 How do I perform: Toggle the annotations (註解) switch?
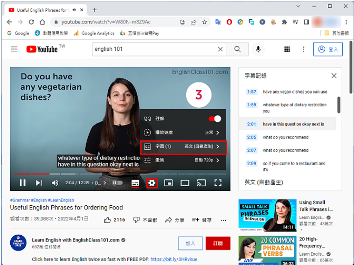tap(215, 119)
